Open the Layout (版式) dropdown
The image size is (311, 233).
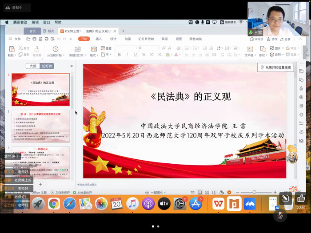pos(94,55)
